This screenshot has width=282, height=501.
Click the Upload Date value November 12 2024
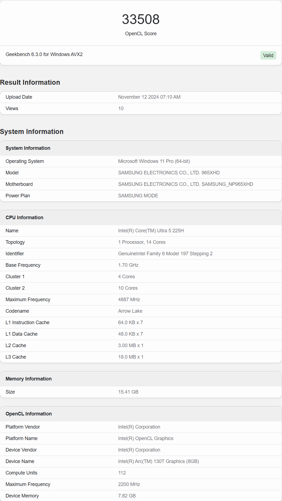pos(149,97)
